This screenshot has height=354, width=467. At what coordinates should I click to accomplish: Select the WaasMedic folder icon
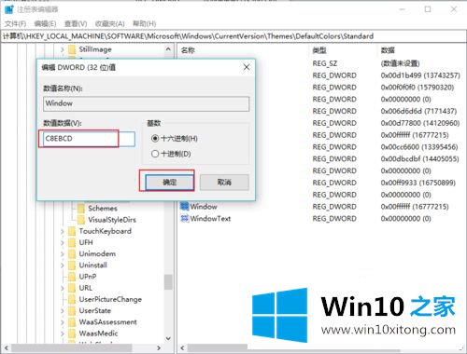click(x=72, y=334)
